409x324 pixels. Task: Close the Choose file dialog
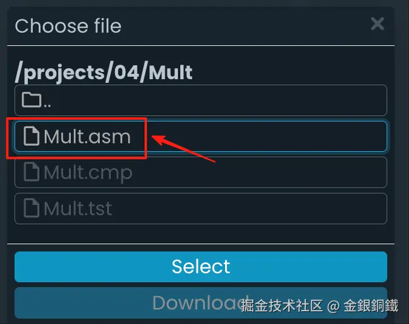[377, 24]
